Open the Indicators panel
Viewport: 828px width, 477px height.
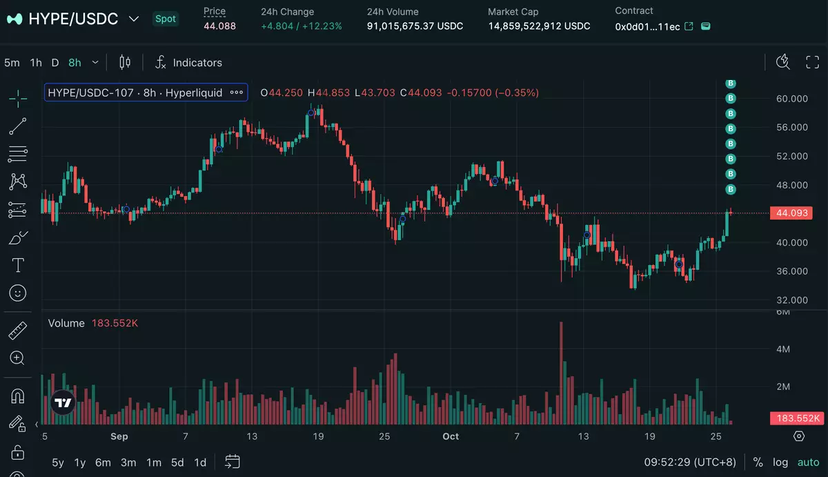188,63
